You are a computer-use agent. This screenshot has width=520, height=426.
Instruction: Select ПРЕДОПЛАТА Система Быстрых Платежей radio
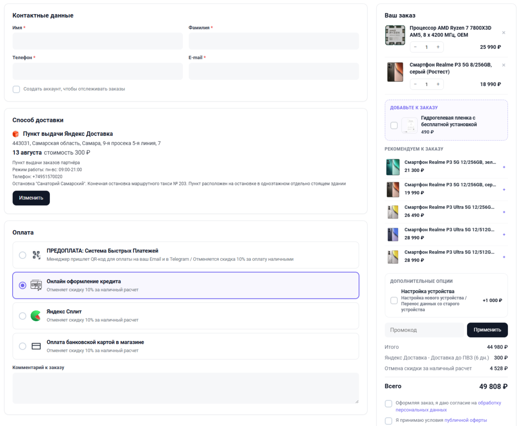(x=22, y=255)
